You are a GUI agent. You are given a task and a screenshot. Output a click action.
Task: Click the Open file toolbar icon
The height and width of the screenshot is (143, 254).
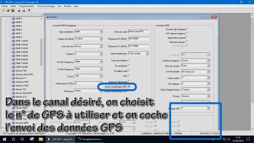[x=8, y=11]
